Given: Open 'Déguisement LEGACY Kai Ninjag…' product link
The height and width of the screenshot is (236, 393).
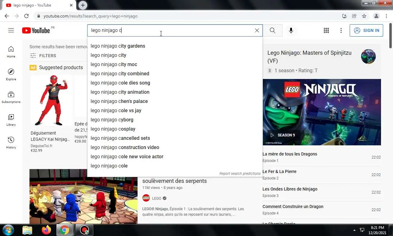Looking at the screenshot, I should coord(50,136).
